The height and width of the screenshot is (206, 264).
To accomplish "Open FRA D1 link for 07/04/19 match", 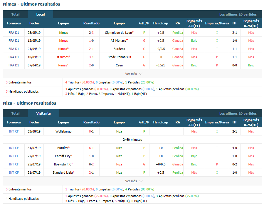I will click(14, 65).
